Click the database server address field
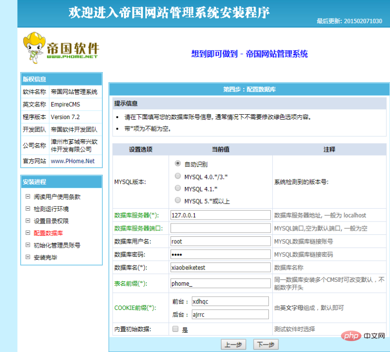 tap(220, 215)
